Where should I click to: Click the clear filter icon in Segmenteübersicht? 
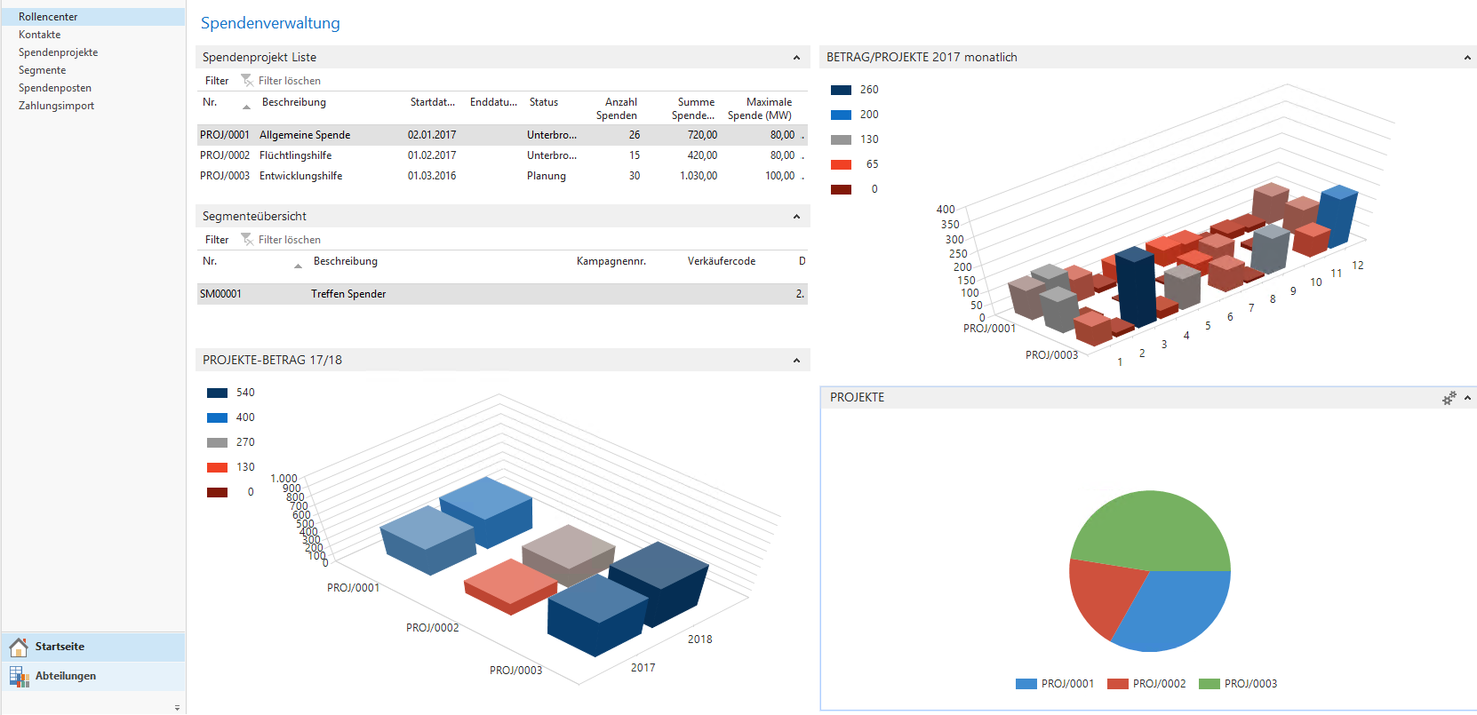[x=247, y=240]
